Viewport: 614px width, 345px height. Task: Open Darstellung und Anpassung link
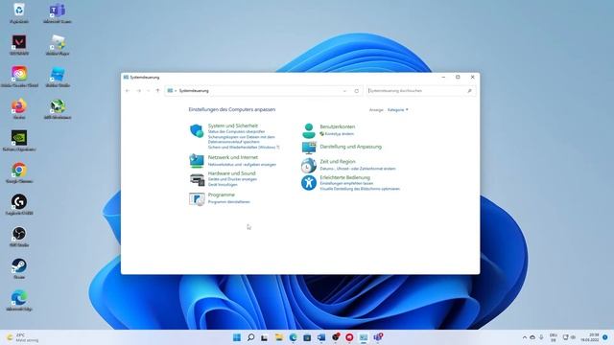pos(351,147)
